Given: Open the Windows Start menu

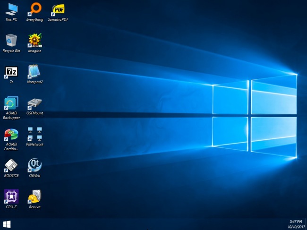Looking at the screenshot, I should tap(7, 224).
